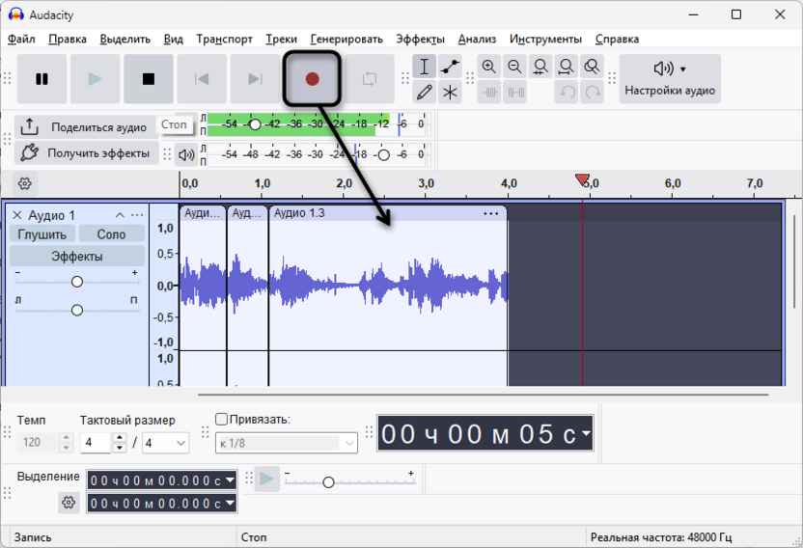Click the playback meter speaker icon
803x548 pixels.
[186, 154]
